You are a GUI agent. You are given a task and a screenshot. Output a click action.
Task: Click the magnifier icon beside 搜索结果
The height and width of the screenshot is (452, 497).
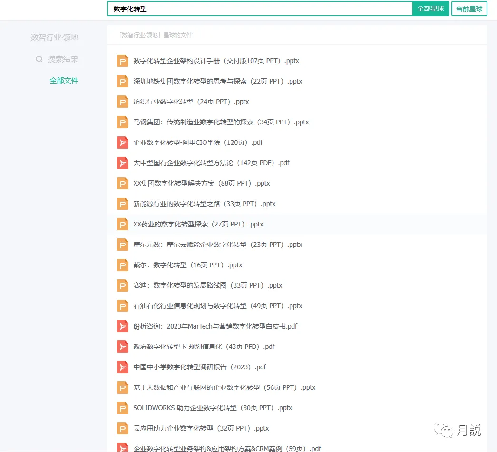[39, 59]
